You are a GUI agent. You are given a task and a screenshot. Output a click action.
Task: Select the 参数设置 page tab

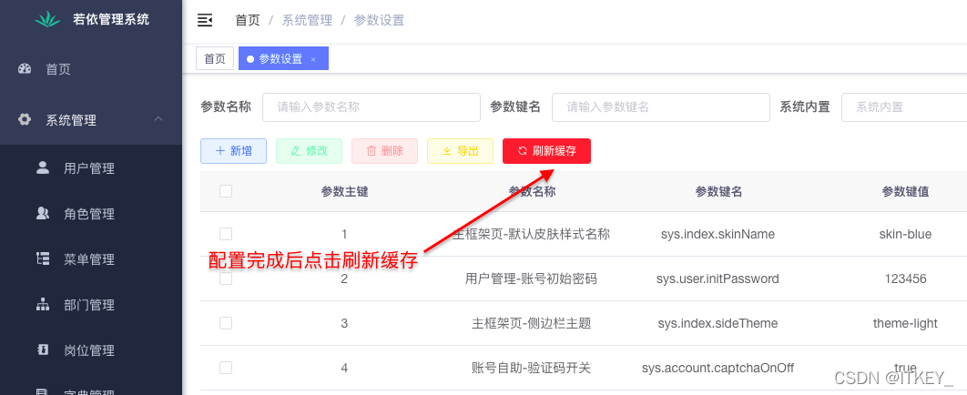[x=283, y=58]
